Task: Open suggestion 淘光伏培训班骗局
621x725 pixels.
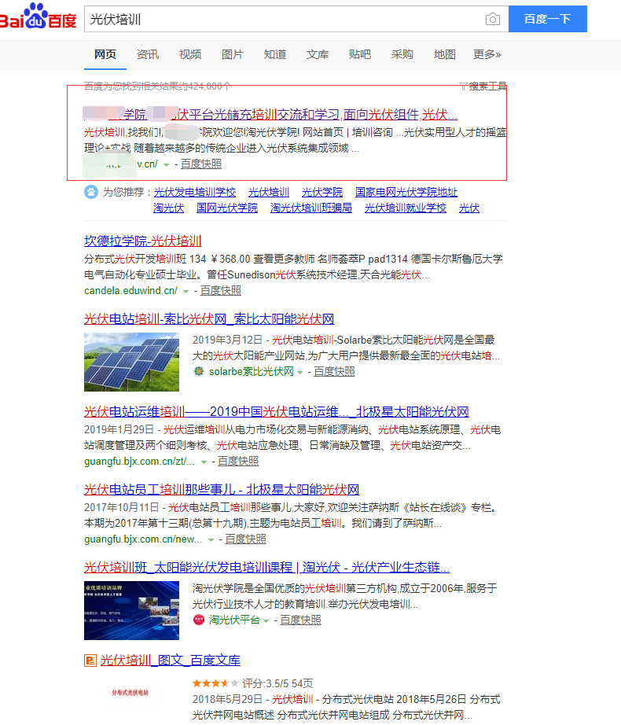Action: 311,208
